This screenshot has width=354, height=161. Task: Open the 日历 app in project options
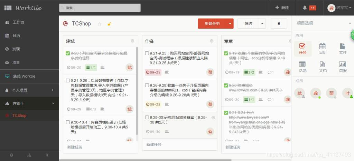[x=323, y=49]
